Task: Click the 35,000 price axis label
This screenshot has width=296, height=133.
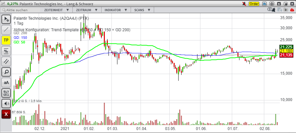Action: [x=286, y=18]
